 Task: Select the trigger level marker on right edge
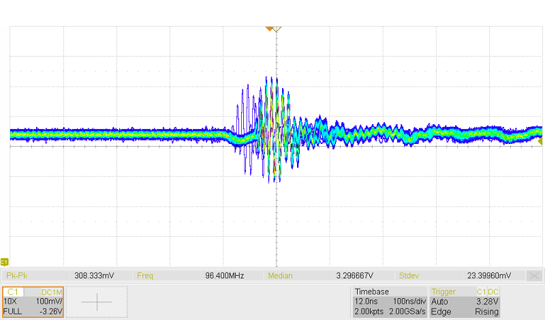tap(540, 142)
